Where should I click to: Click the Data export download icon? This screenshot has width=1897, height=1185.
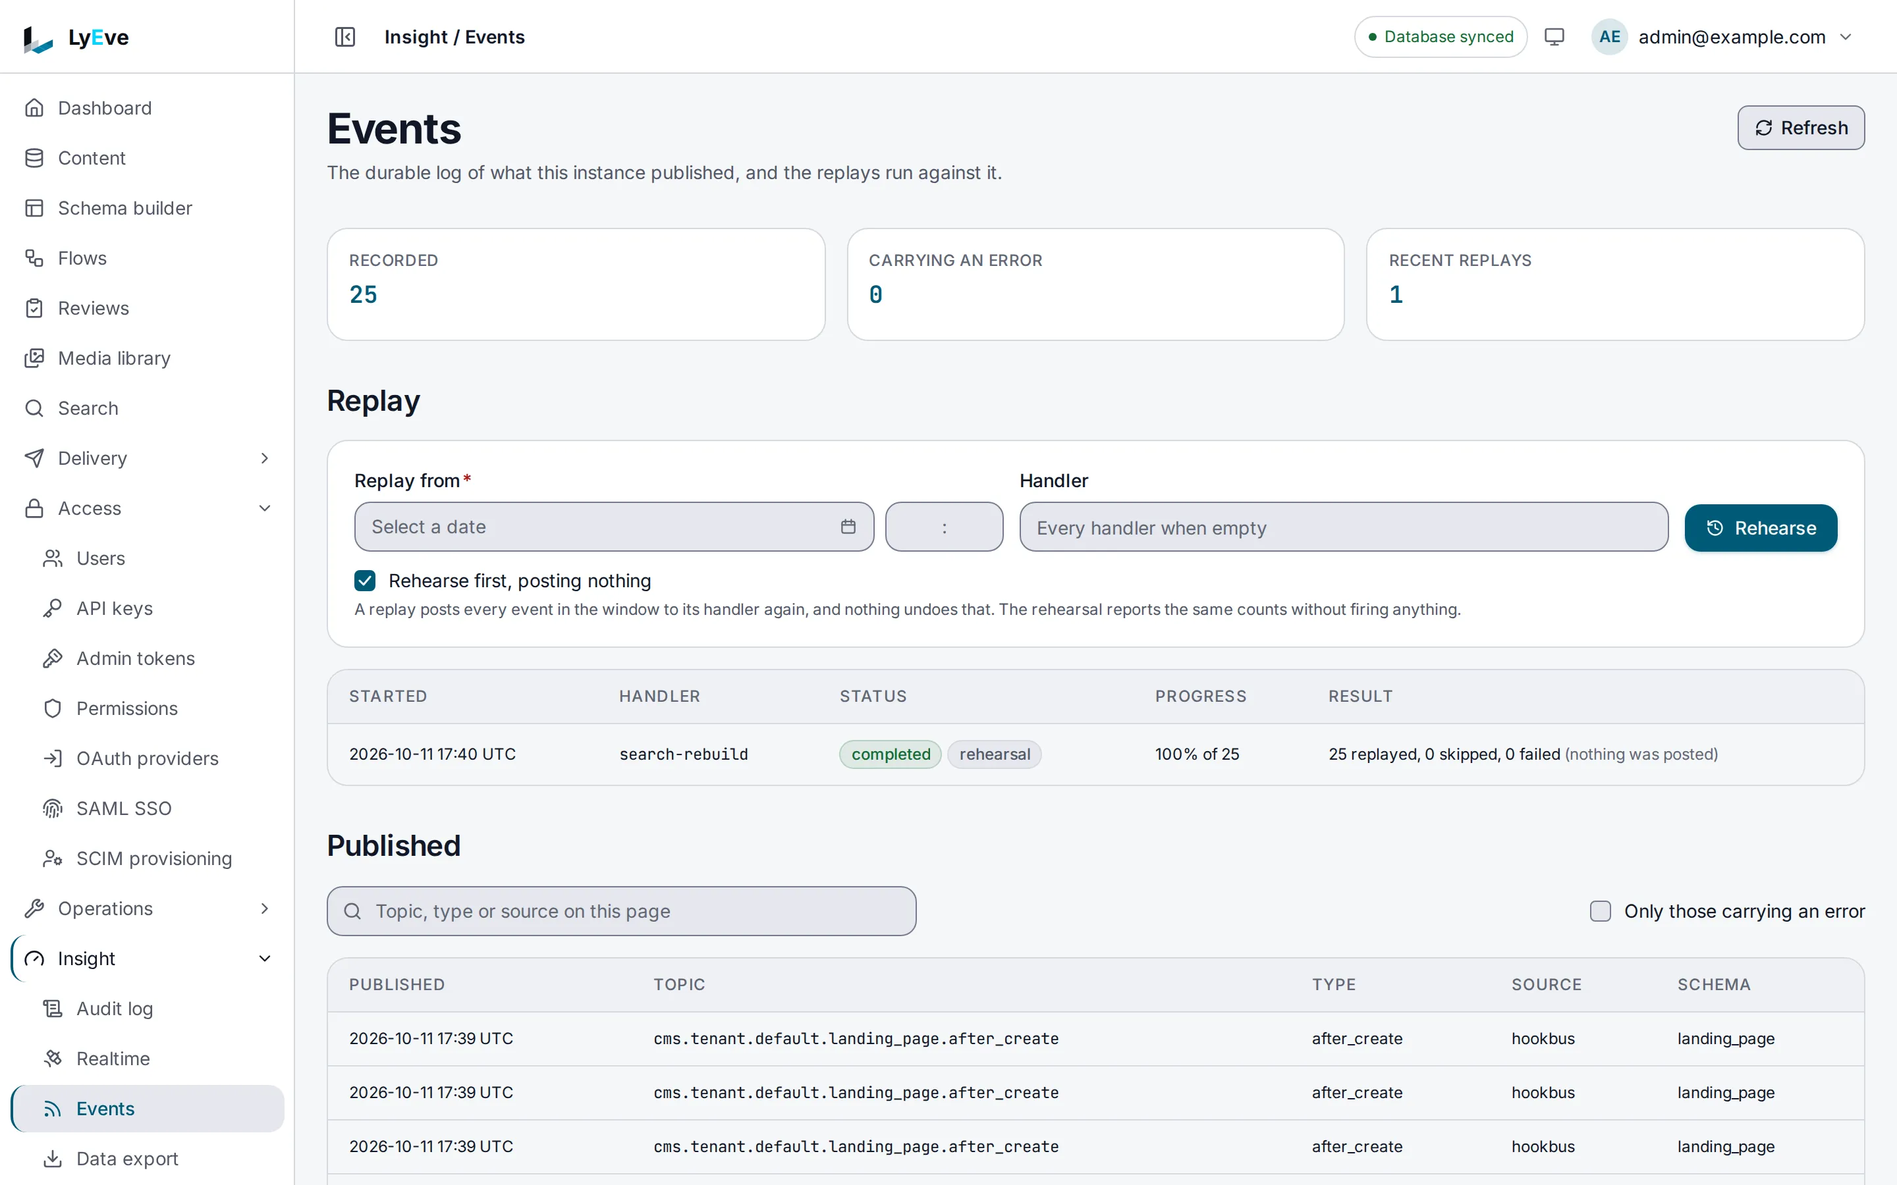[x=53, y=1159]
